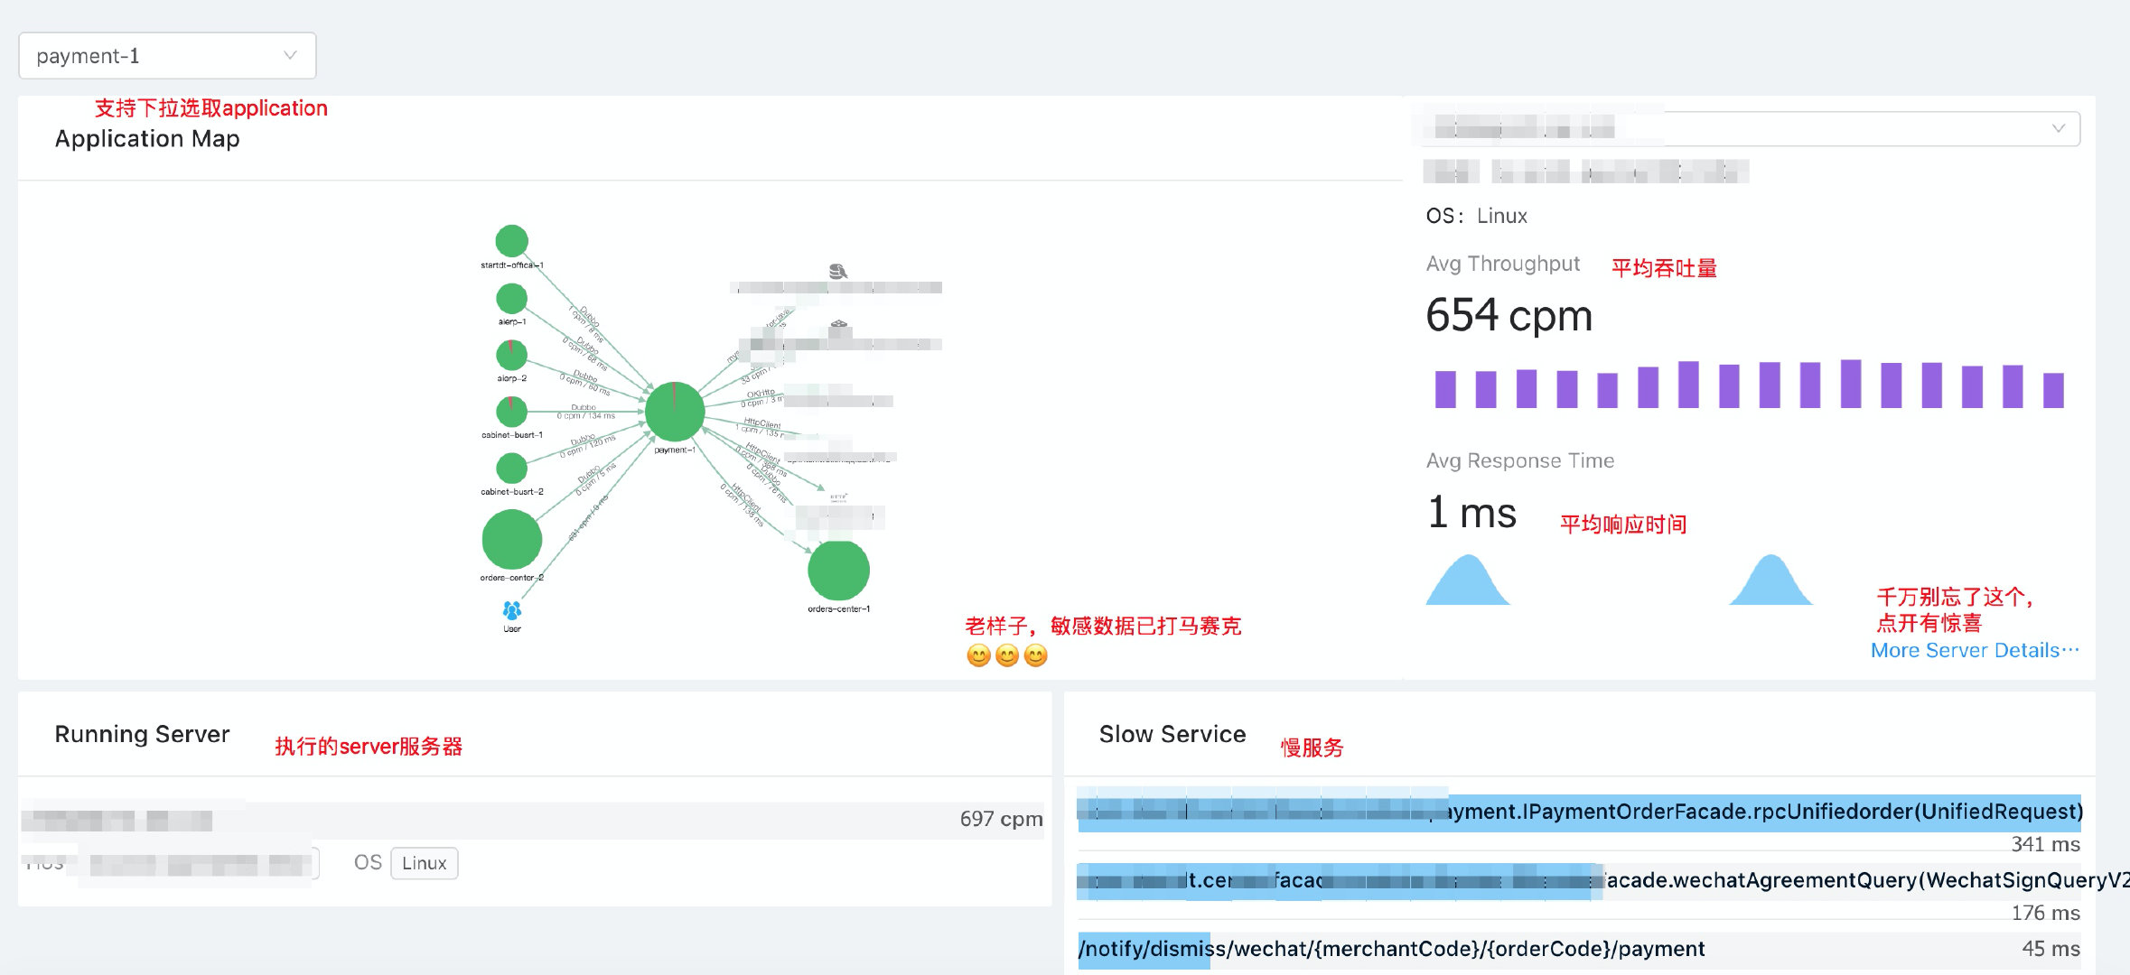Image resolution: width=2130 pixels, height=975 pixels.
Task: Select the orders-center-1 node
Action: 838,571
